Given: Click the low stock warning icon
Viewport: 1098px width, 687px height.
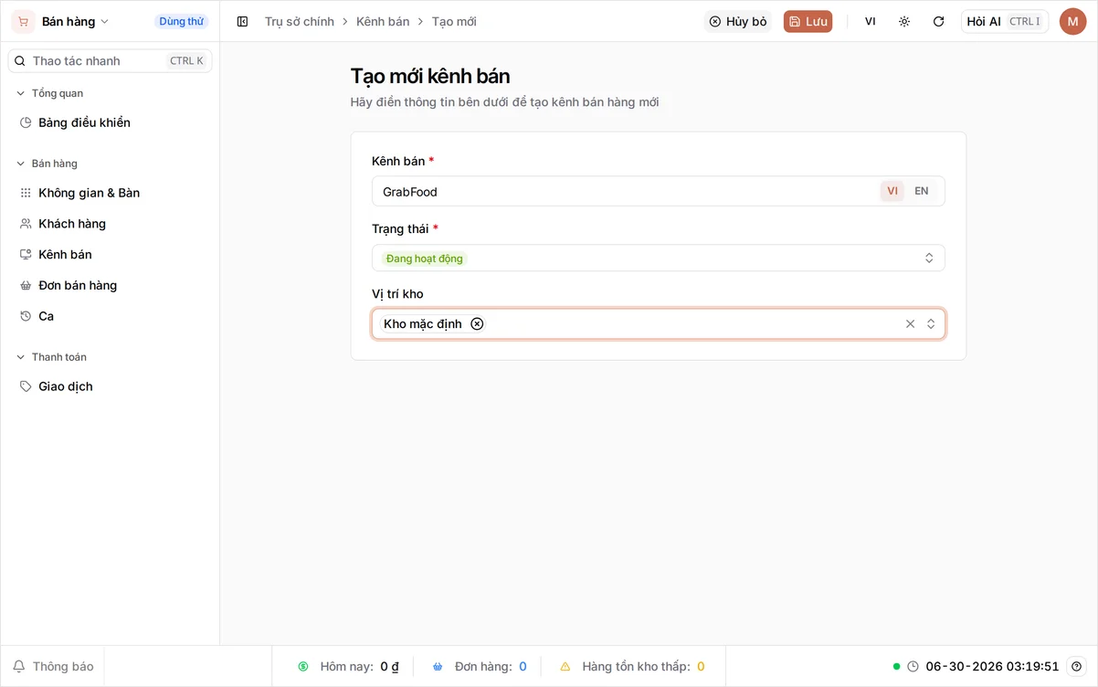Looking at the screenshot, I should (x=565, y=667).
